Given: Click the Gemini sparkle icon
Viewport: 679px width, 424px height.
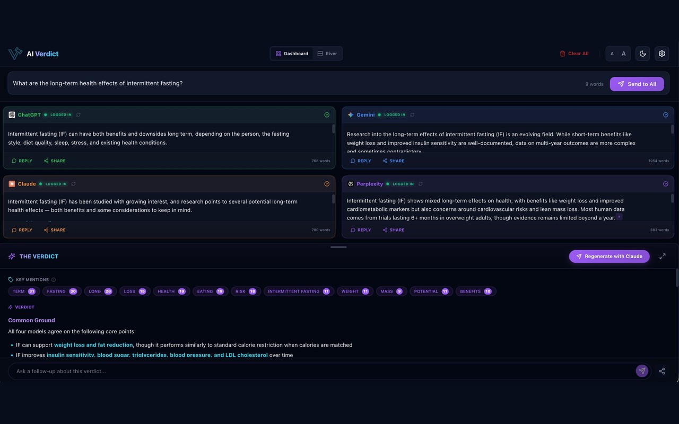Looking at the screenshot, I should point(351,114).
